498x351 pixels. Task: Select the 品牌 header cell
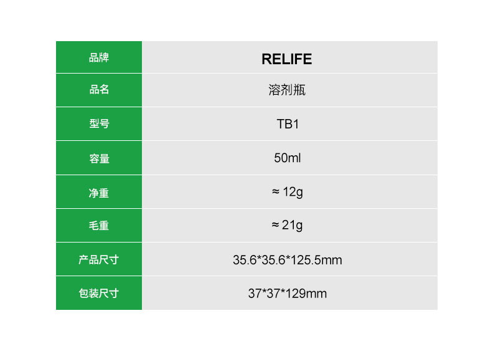click(x=99, y=57)
